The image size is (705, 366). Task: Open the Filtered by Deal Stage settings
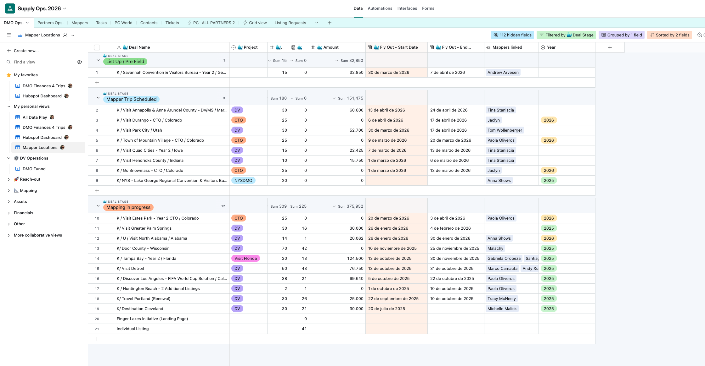[566, 35]
